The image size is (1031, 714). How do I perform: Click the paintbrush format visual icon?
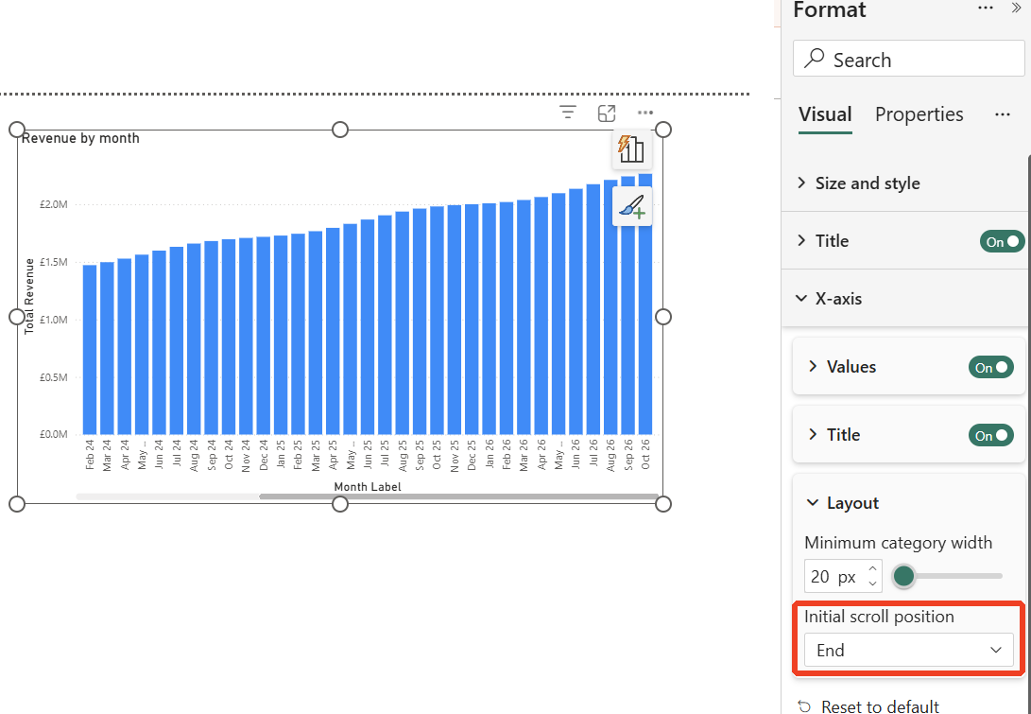coord(632,206)
